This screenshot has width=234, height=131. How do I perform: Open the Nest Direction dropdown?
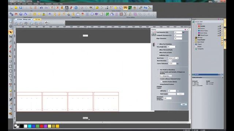[x=170, y=61]
